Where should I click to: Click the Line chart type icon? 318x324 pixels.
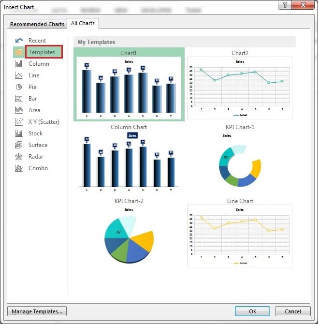pos(19,75)
